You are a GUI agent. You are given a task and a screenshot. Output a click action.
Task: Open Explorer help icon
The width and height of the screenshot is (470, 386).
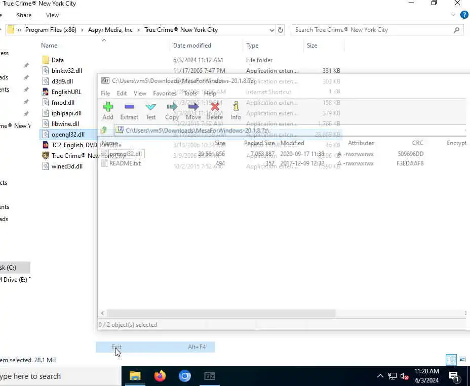coord(464,15)
